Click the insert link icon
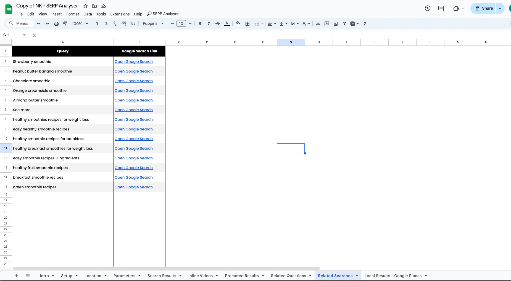Image resolution: width=511 pixels, height=281 pixels. [318, 23]
